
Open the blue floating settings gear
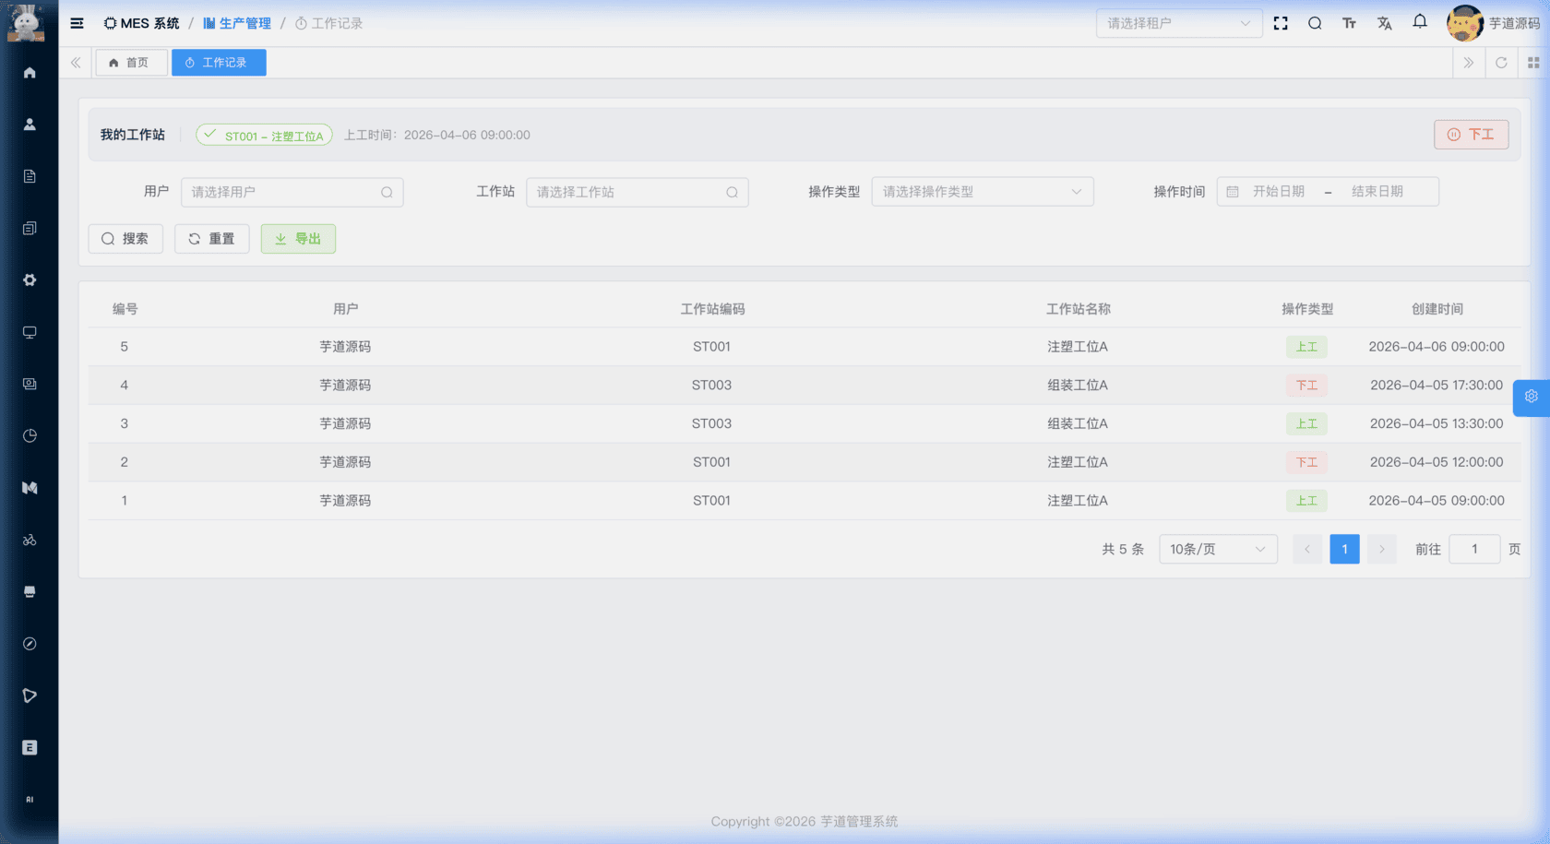coord(1531,397)
